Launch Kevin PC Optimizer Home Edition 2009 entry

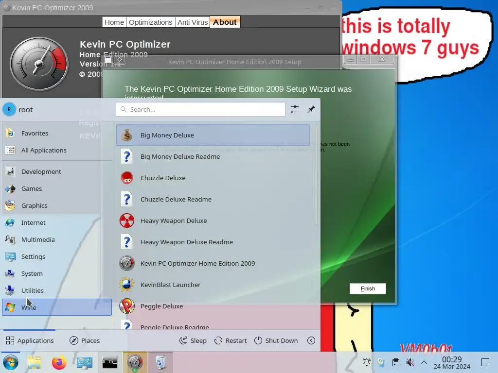pos(213,263)
